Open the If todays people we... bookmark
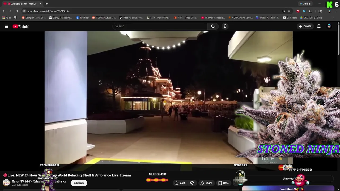 [131, 18]
